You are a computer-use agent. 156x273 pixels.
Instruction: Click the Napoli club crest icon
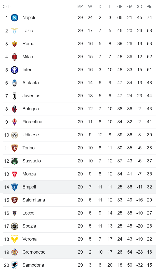click(15, 18)
